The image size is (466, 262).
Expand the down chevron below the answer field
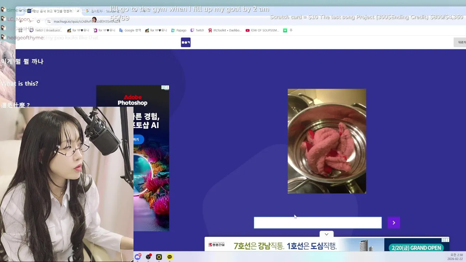[327, 234]
